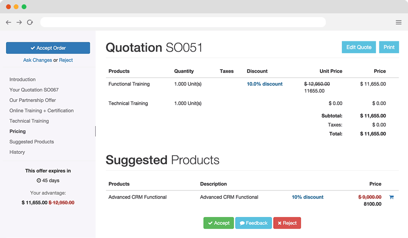The height and width of the screenshot is (238, 408).
Task: Click the browser forward arrow
Action: 19,23
